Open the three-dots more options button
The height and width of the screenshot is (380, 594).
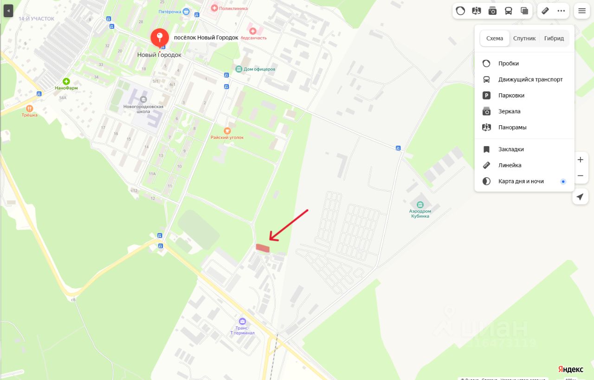562,11
